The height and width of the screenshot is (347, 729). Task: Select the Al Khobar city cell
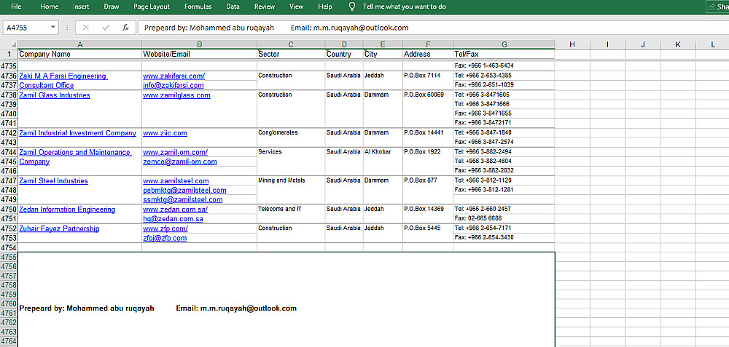383,161
